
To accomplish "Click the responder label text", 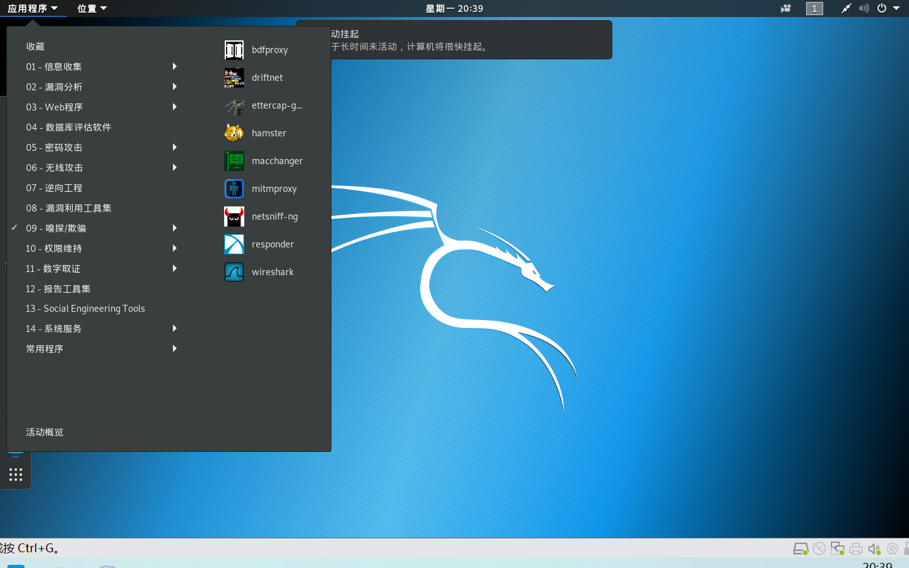I will 273,244.
